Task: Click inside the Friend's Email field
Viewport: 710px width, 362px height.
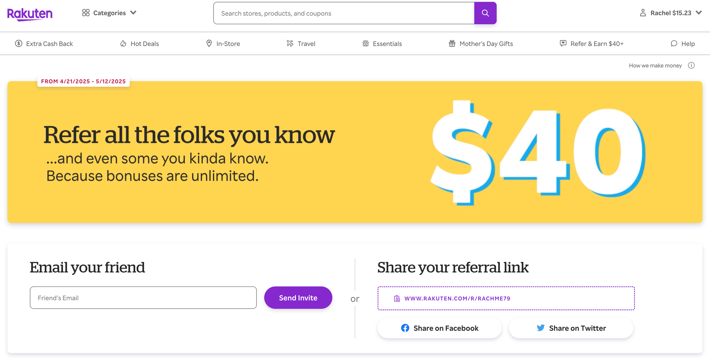Action: (x=143, y=297)
